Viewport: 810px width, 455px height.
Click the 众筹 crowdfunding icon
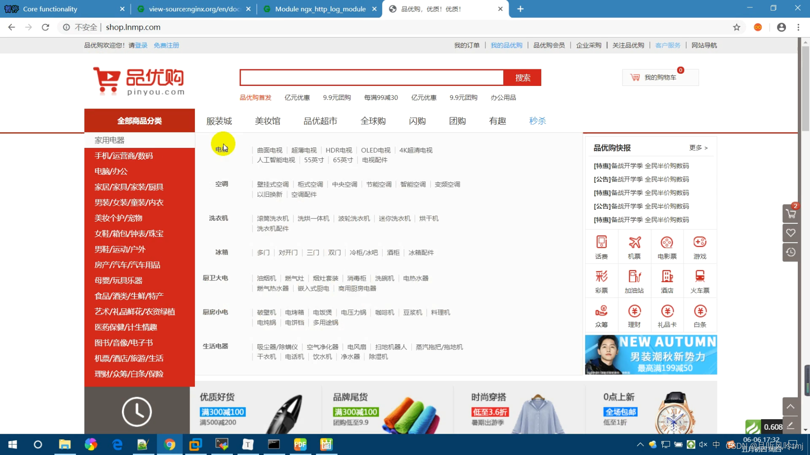click(602, 315)
